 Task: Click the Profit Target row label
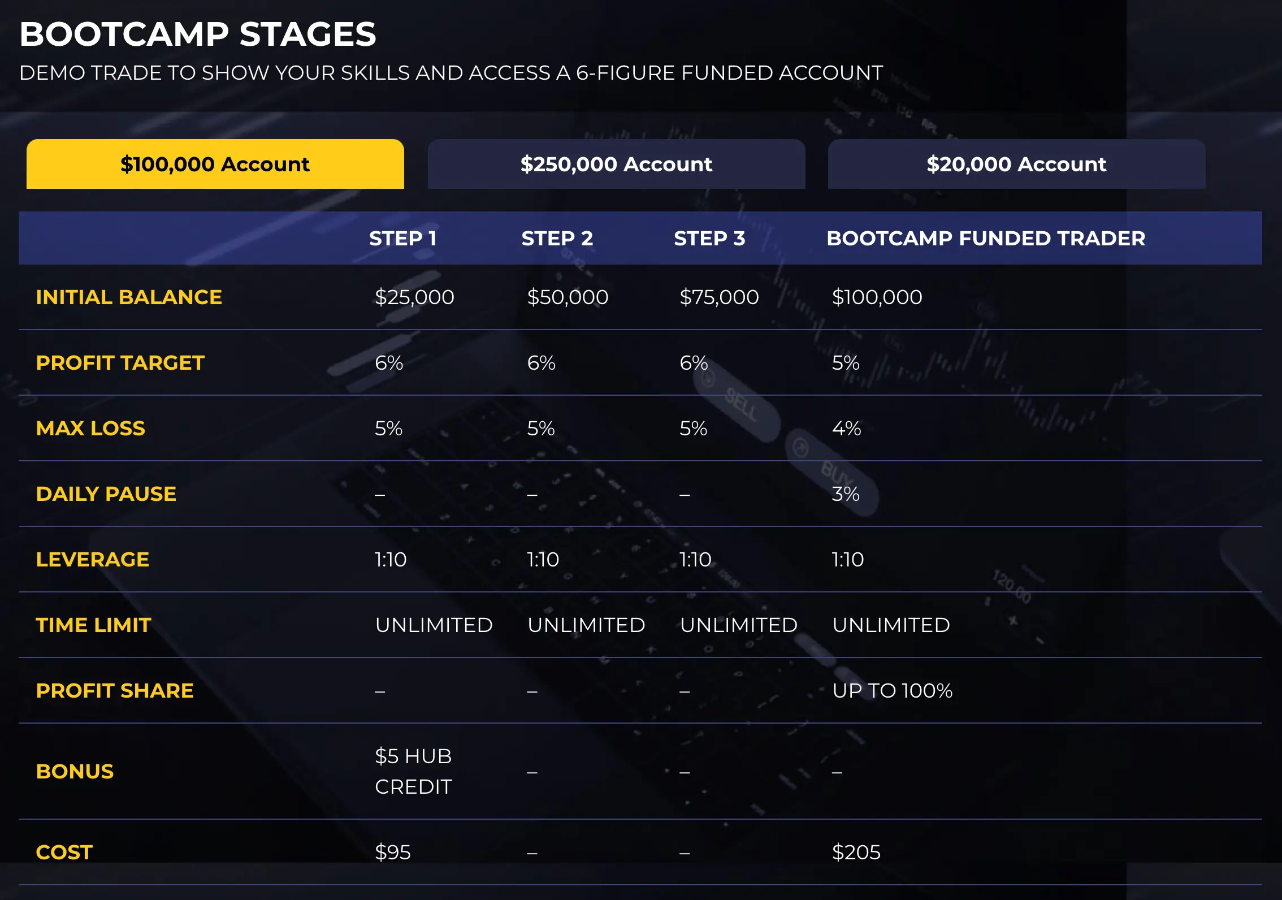pyautogui.click(x=120, y=363)
